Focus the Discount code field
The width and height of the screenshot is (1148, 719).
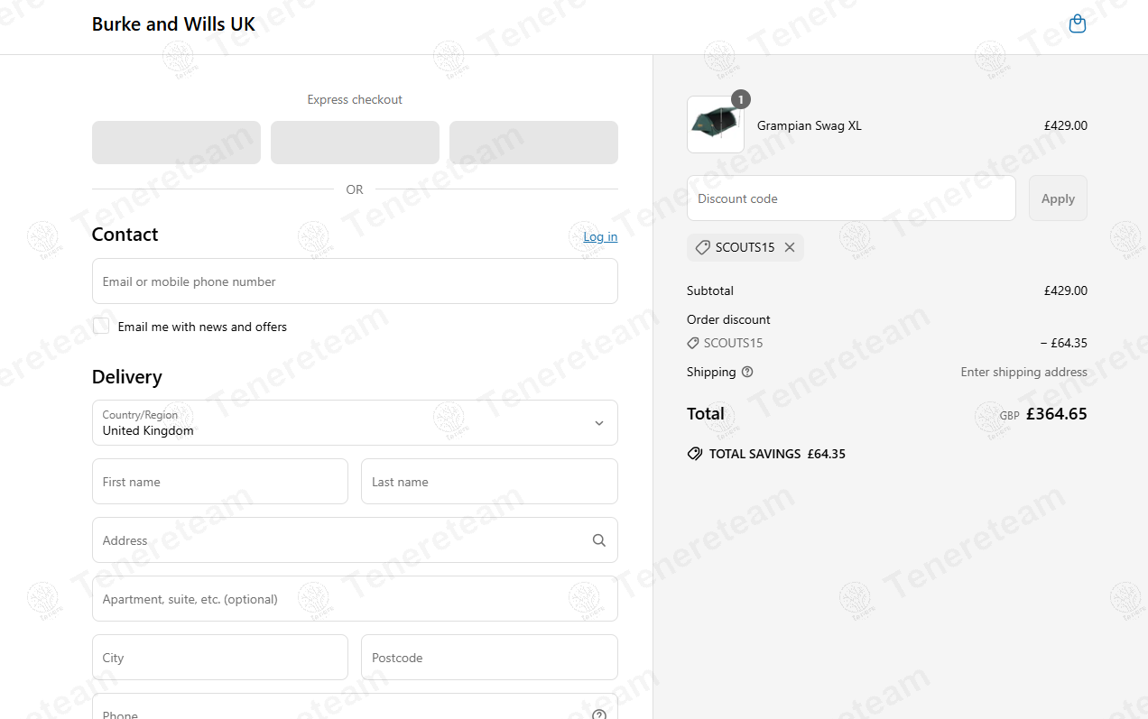tap(851, 198)
